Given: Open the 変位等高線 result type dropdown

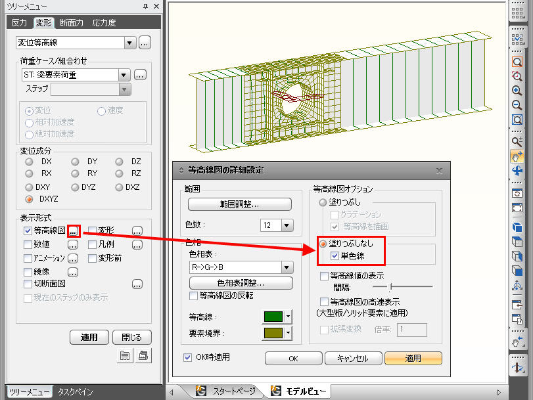Looking at the screenshot, I should click(x=129, y=43).
